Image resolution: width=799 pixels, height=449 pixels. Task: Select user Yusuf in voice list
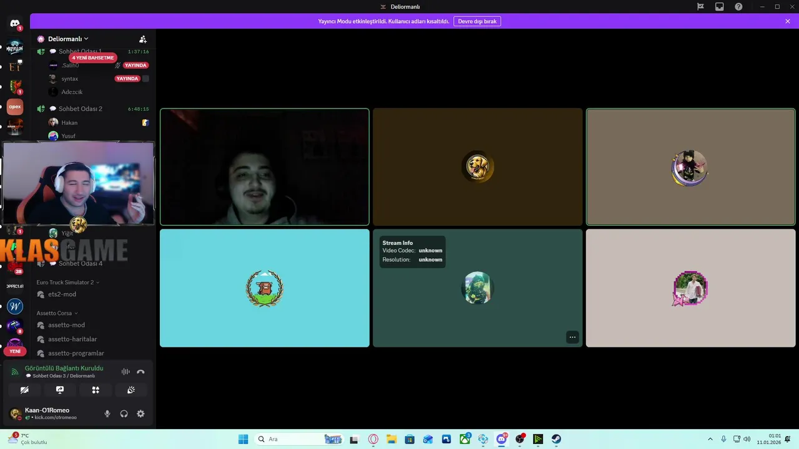68,136
